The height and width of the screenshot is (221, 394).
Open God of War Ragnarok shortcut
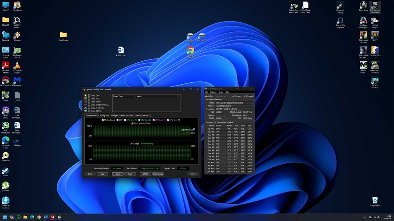pos(340,23)
